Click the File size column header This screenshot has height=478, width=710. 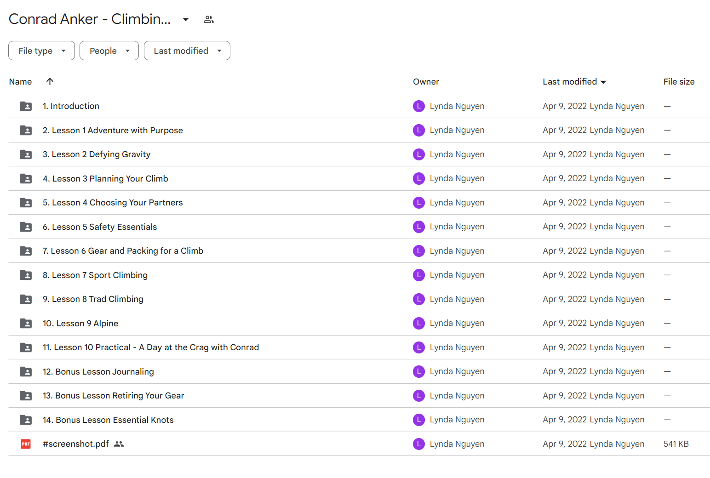tap(679, 82)
